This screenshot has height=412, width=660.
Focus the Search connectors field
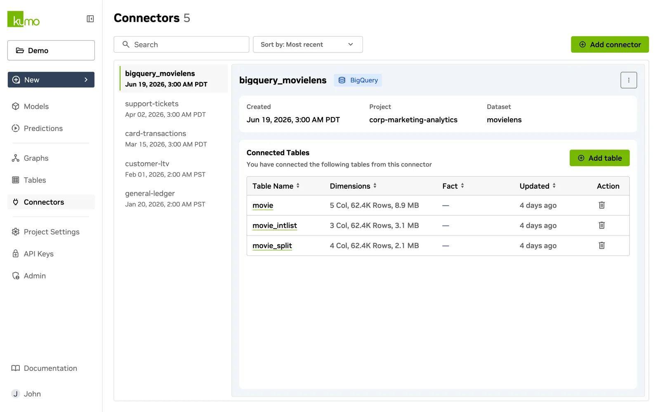(181, 44)
